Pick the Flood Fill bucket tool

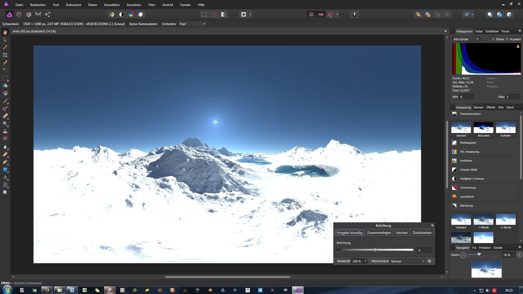5,86
